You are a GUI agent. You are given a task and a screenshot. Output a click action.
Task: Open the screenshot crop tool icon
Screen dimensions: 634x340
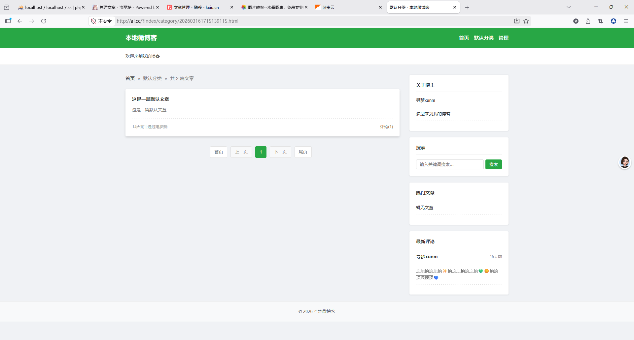tap(600, 21)
